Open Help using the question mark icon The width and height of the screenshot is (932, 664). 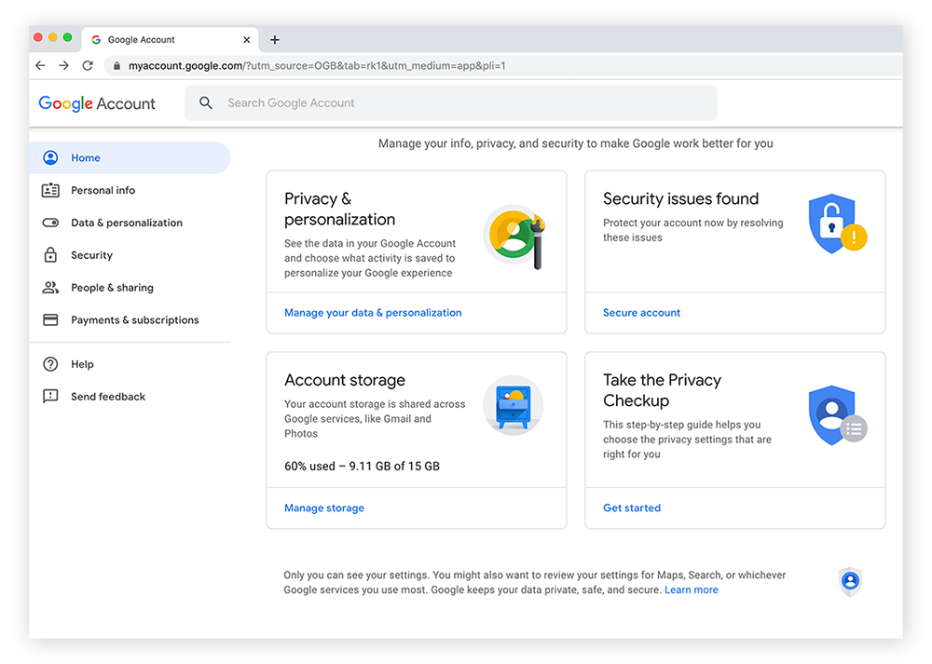[x=50, y=363]
